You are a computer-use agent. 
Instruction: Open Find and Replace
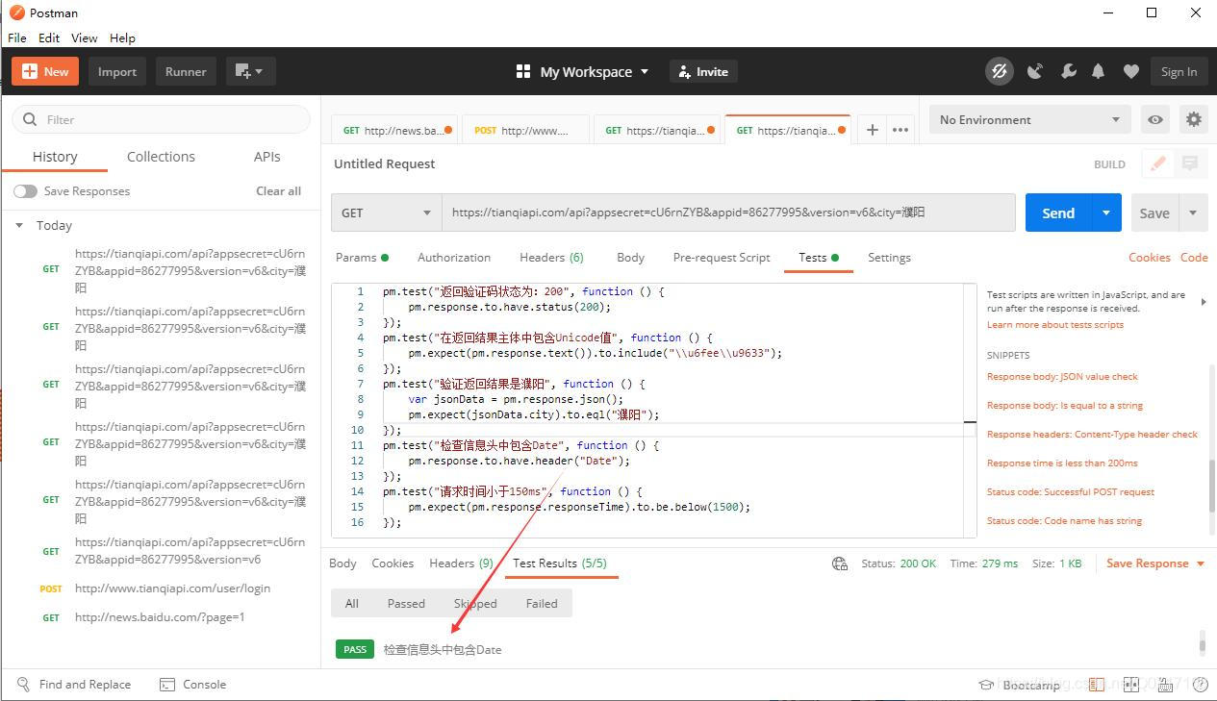tap(74, 685)
